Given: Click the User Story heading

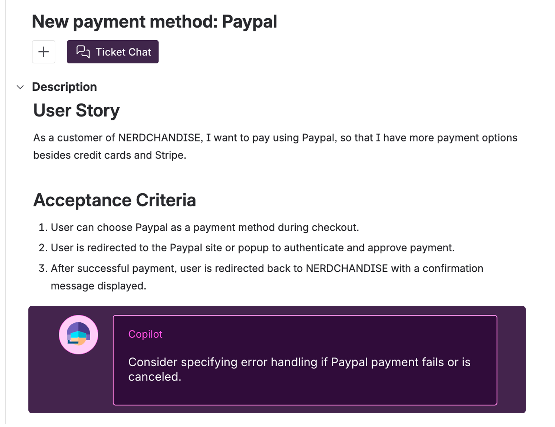Looking at the screenshot, I should click(x=76, y=111).
